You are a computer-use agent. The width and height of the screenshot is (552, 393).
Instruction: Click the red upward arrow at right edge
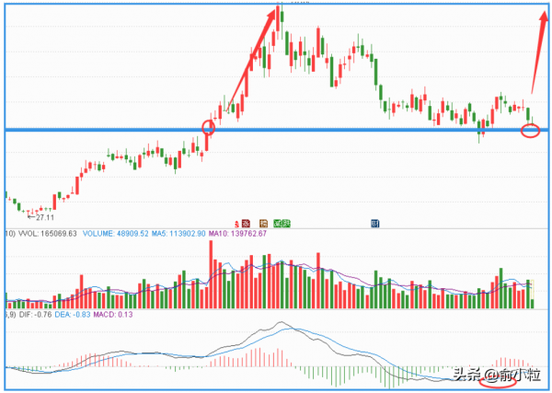click(537, 46)
